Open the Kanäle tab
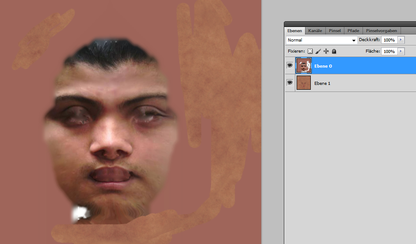 315,31
